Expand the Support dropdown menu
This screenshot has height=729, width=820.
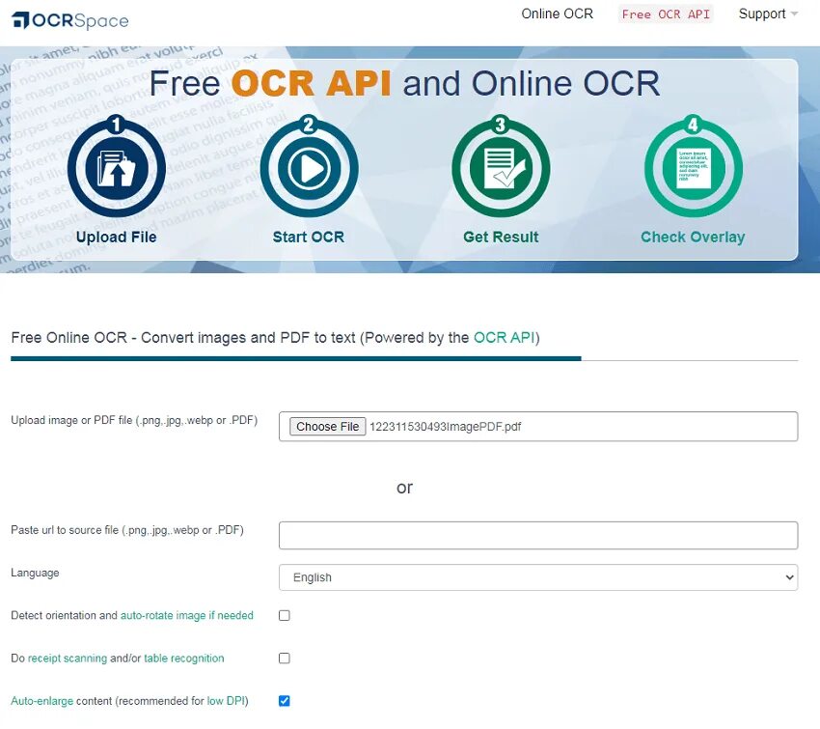pos(768,14)
